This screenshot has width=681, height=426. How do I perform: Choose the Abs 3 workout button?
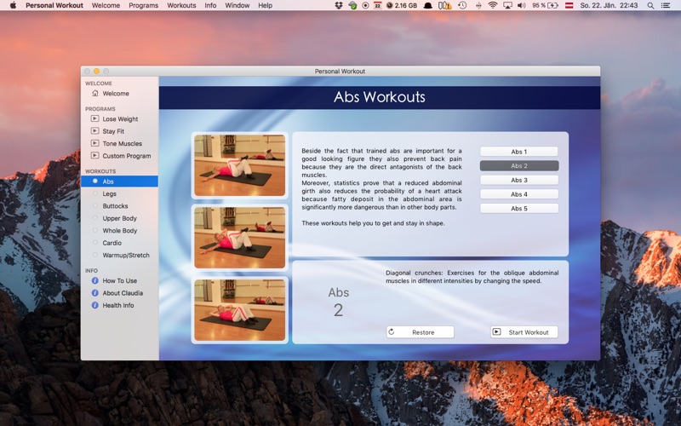click(x=519, y=180)
